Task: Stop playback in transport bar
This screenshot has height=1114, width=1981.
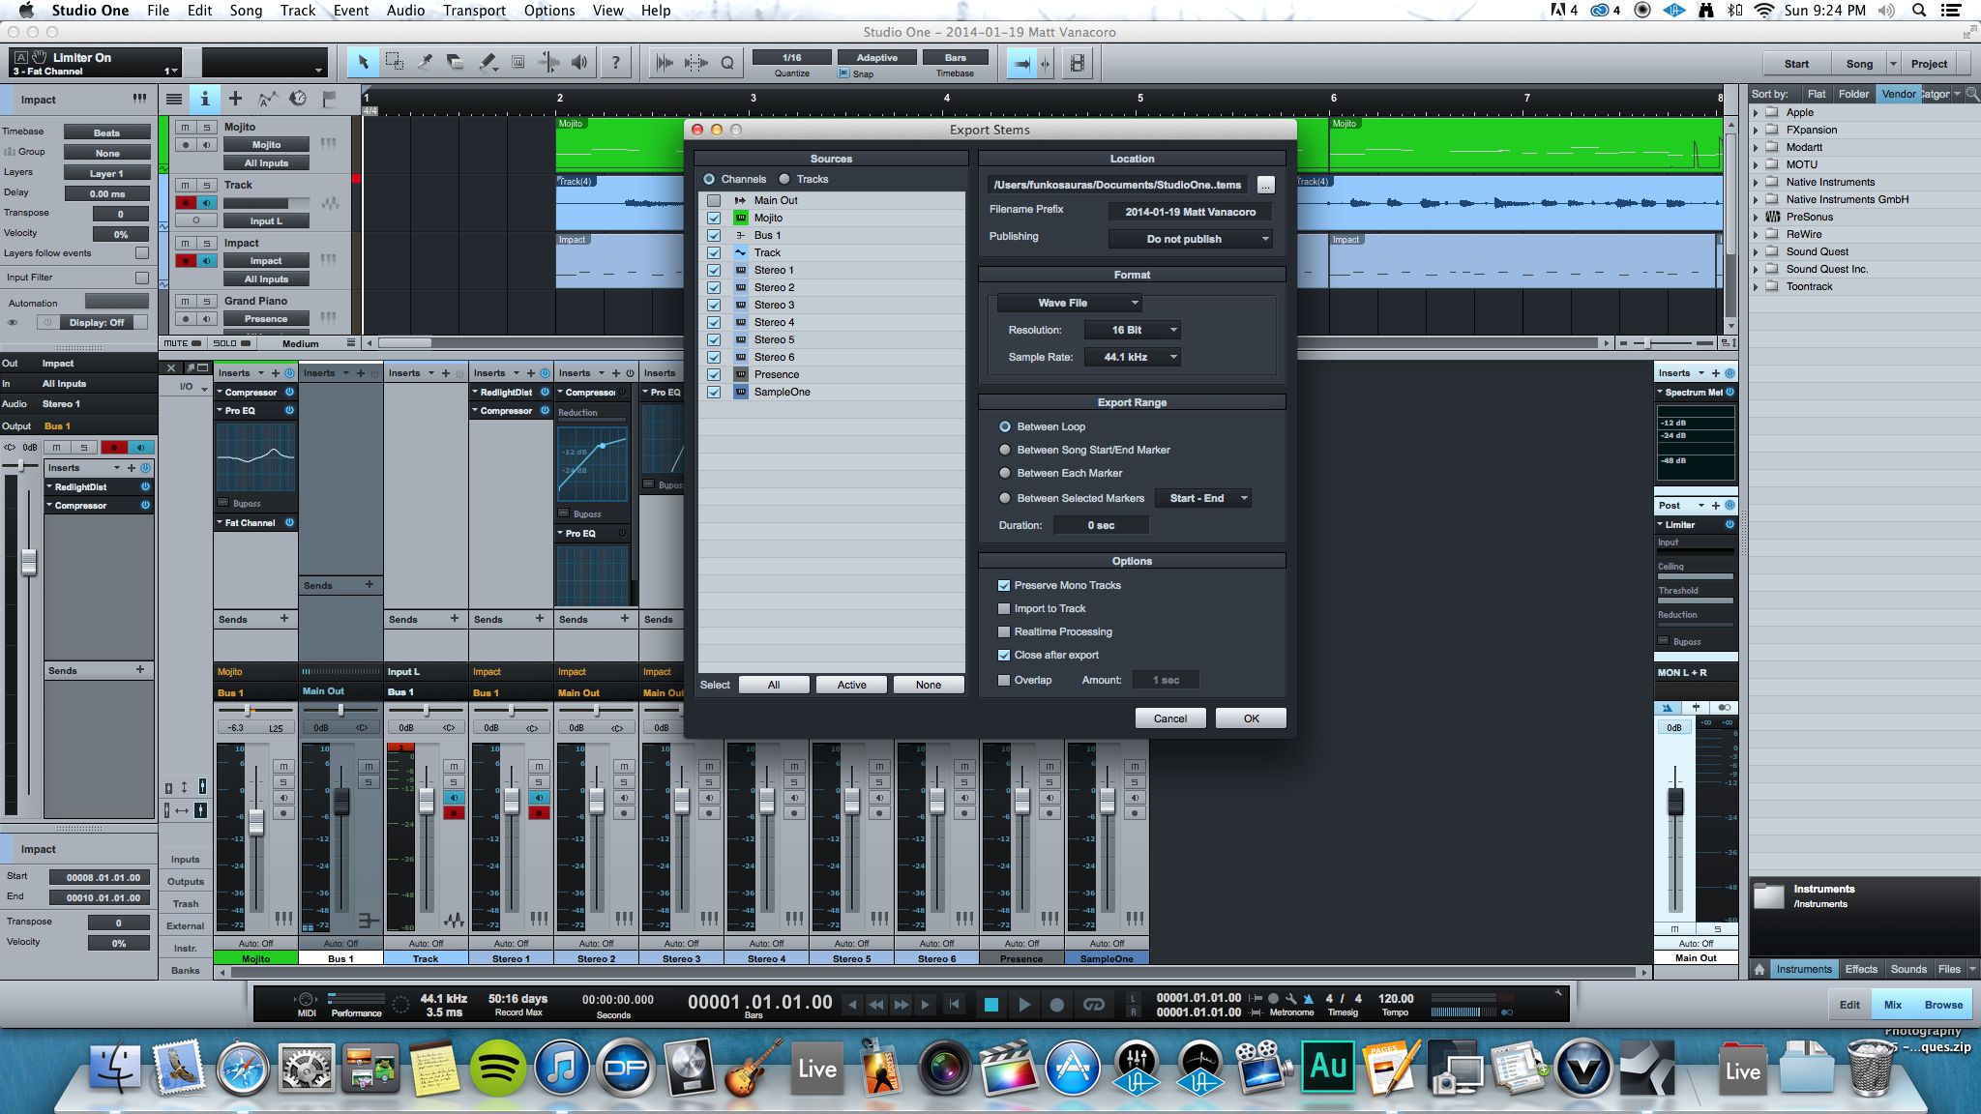Action: click(991, 1005)
